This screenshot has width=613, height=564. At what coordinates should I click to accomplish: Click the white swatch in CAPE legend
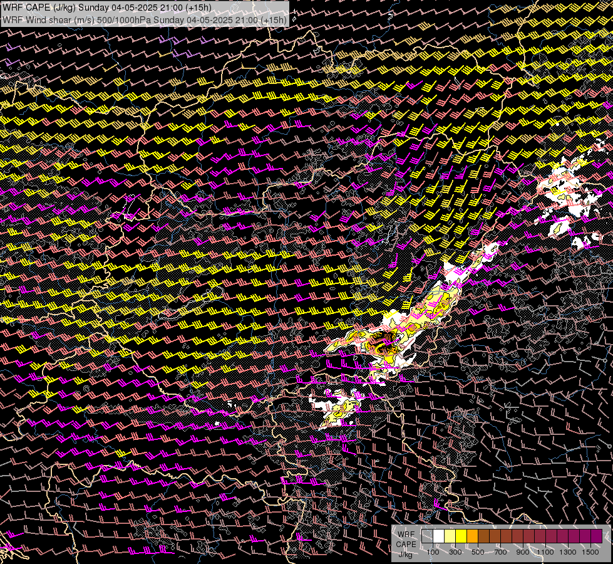pos(439,536)
